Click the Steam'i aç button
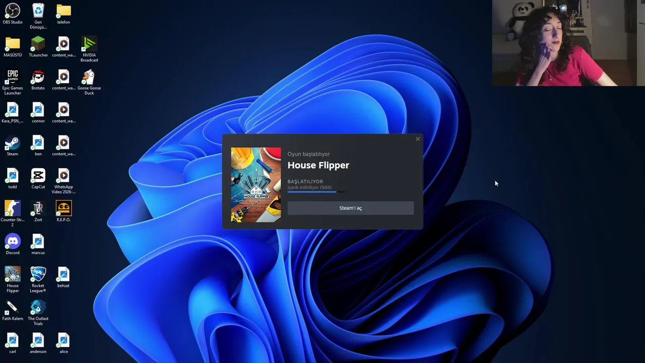Viewport: 645px width, 363px height. tap(350, 208)
